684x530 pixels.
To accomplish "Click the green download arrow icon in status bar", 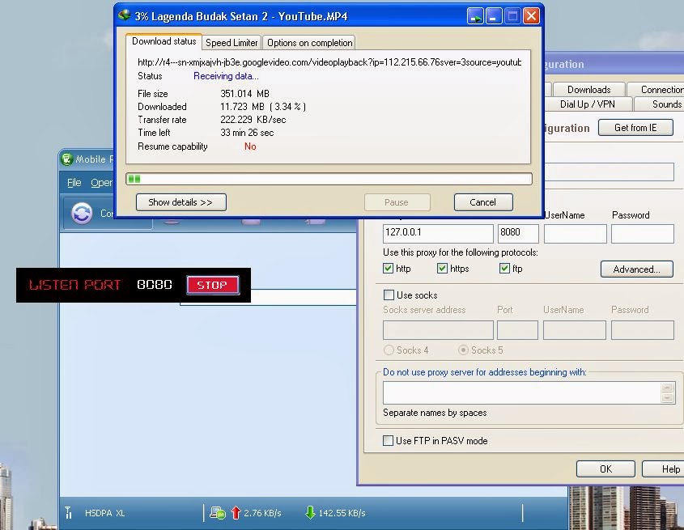I will click(x=310, y=512).
